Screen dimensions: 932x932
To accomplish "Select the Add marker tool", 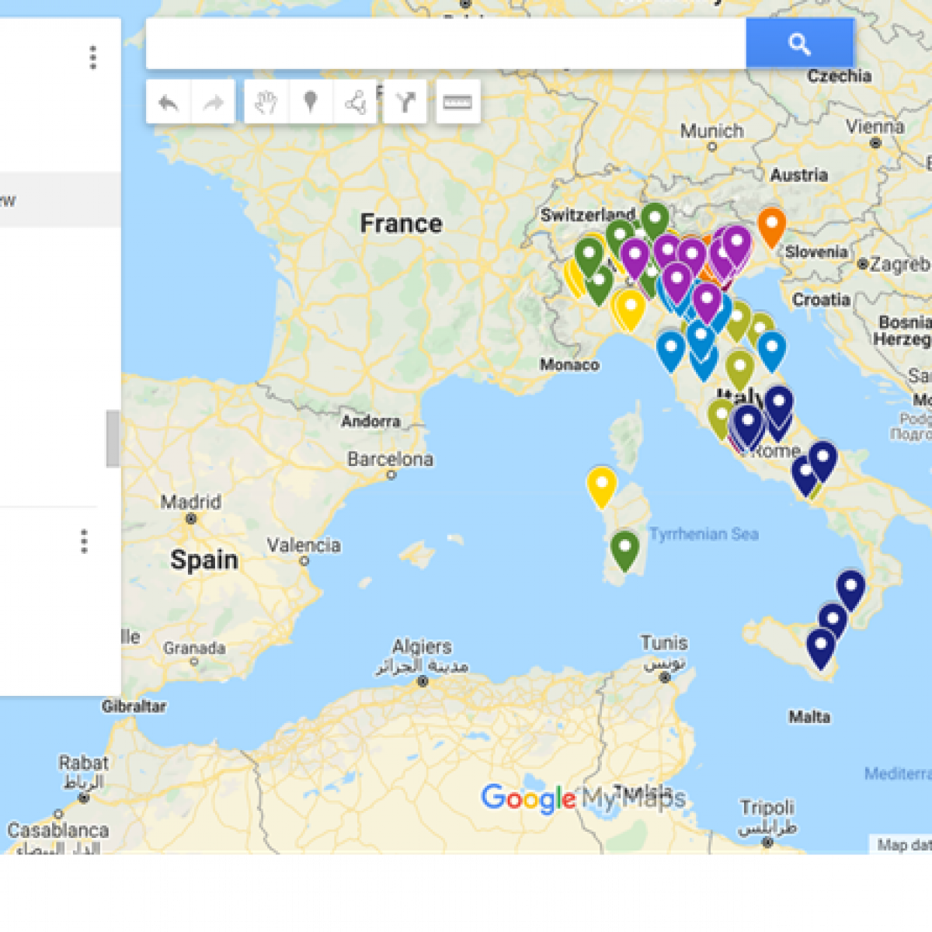I will [x=310, y=102].
